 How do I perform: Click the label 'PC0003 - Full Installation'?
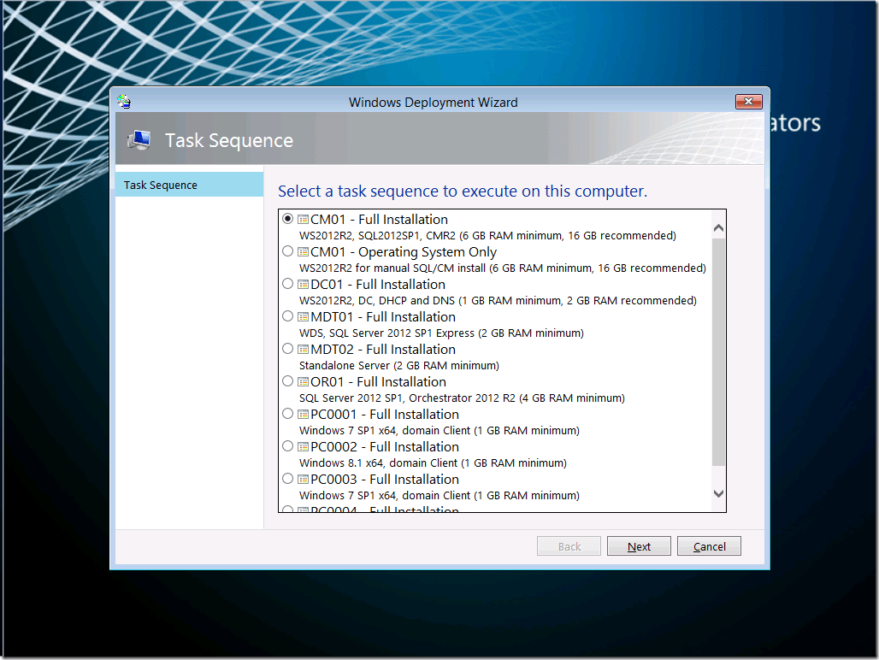[x=385, y=479]
